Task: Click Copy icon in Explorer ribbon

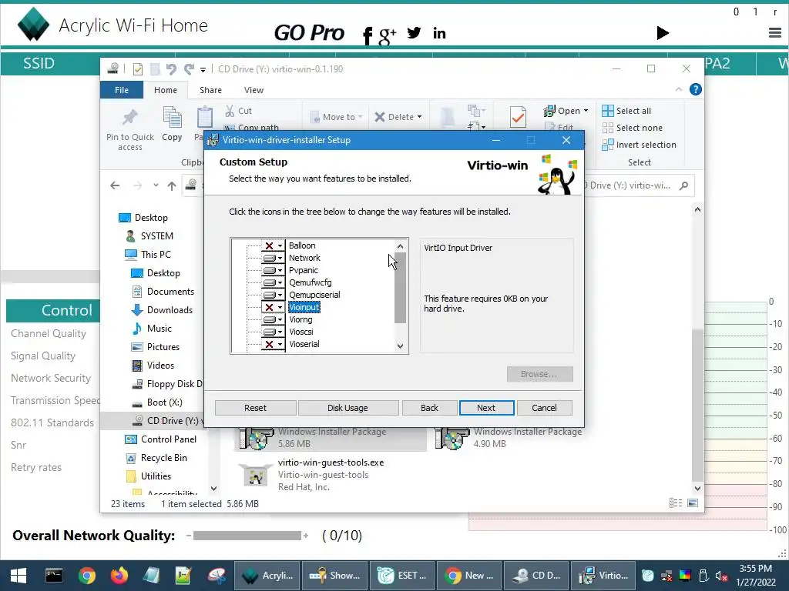Action: [x=172, y=124]
